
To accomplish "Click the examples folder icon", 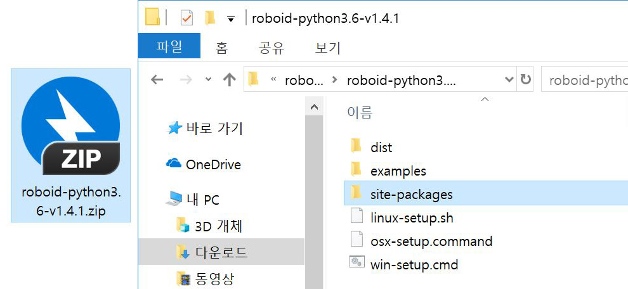I will click(x=356, y=169).
